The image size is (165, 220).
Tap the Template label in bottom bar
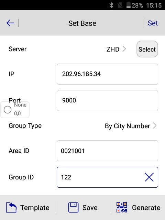35,208
